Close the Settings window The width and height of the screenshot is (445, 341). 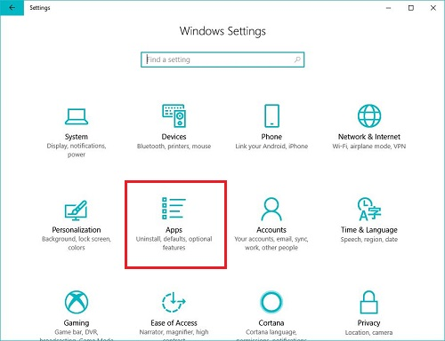pyautogui.click(x=433, y=8)
